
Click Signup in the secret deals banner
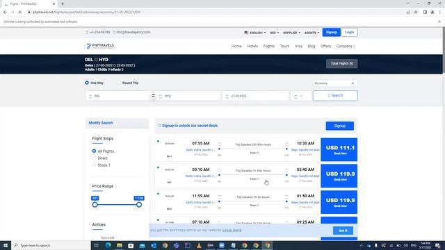[340, 126]
